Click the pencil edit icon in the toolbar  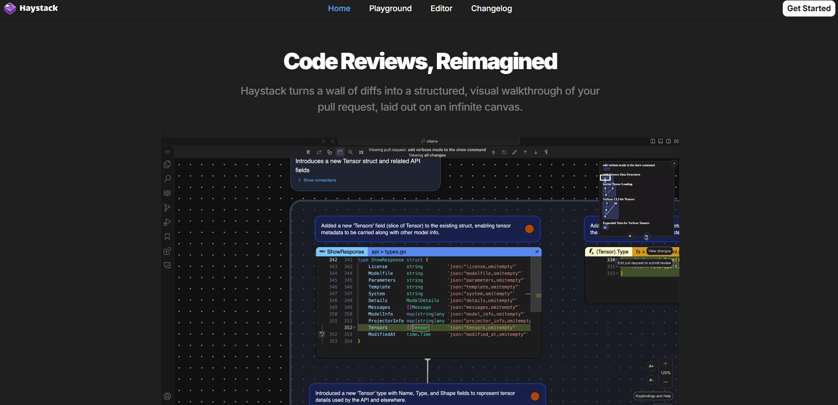coord(515,152)
